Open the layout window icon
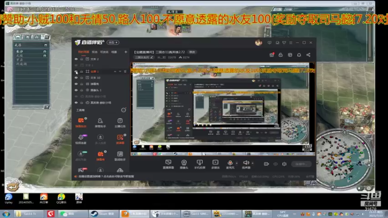This screenshot has width=388, height=218. (290, 55)
